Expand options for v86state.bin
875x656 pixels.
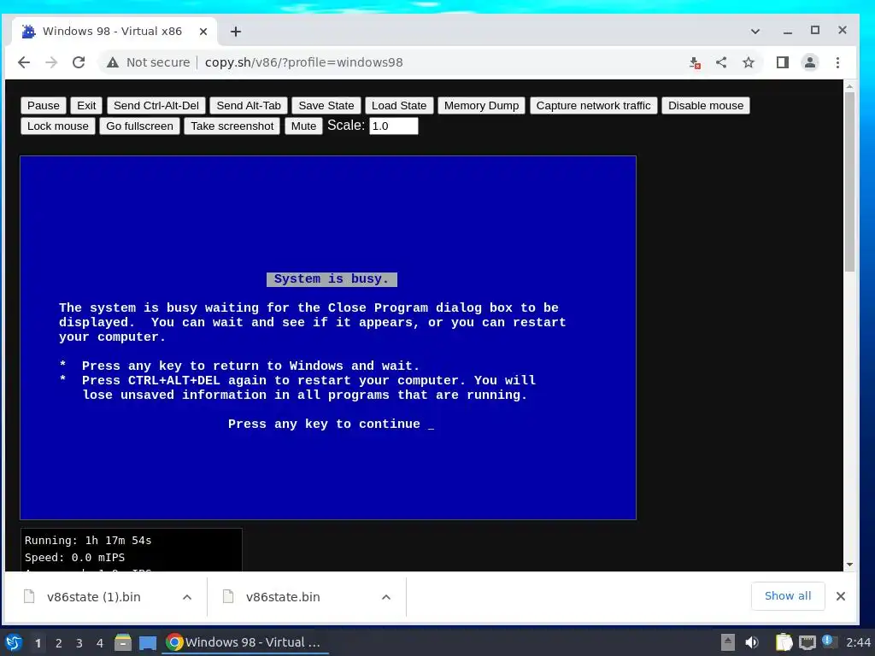385,597
